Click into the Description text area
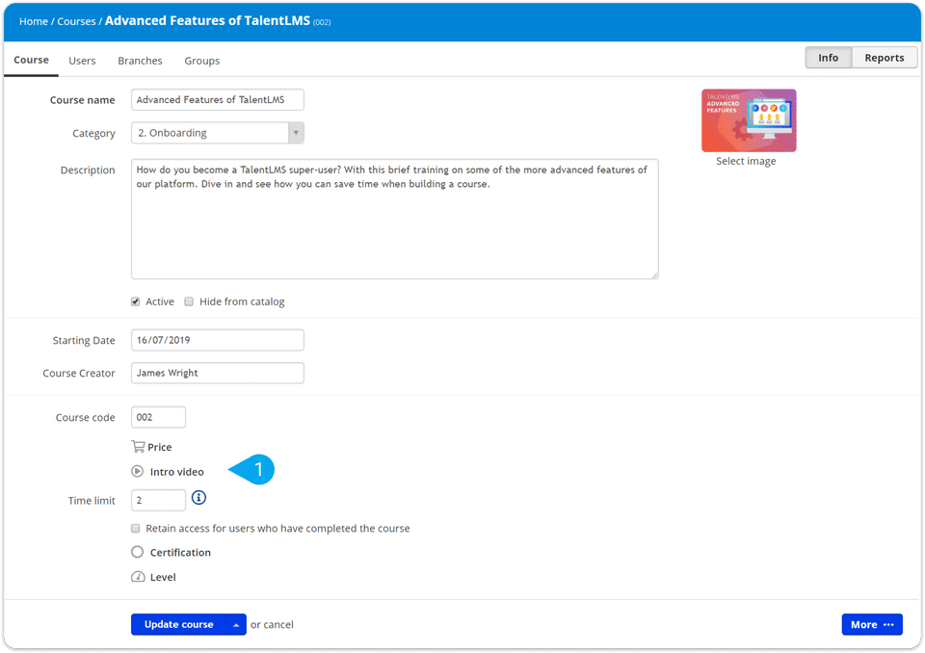The height and width of the screenshot is (653, 925). 395,219
